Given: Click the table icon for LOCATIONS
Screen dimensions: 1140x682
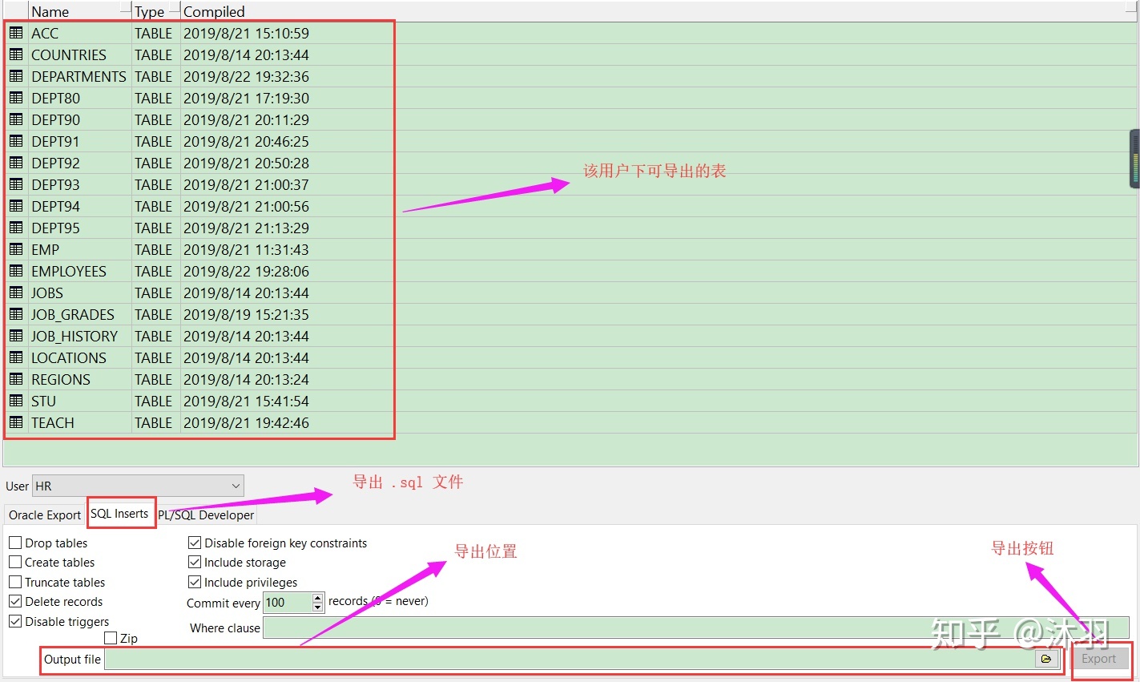Looking at the screenshot, I should tap(16, 357).
